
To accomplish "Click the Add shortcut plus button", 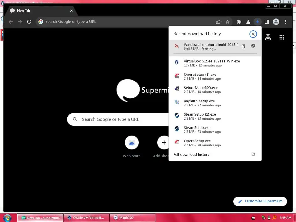I will coord(164,143).
